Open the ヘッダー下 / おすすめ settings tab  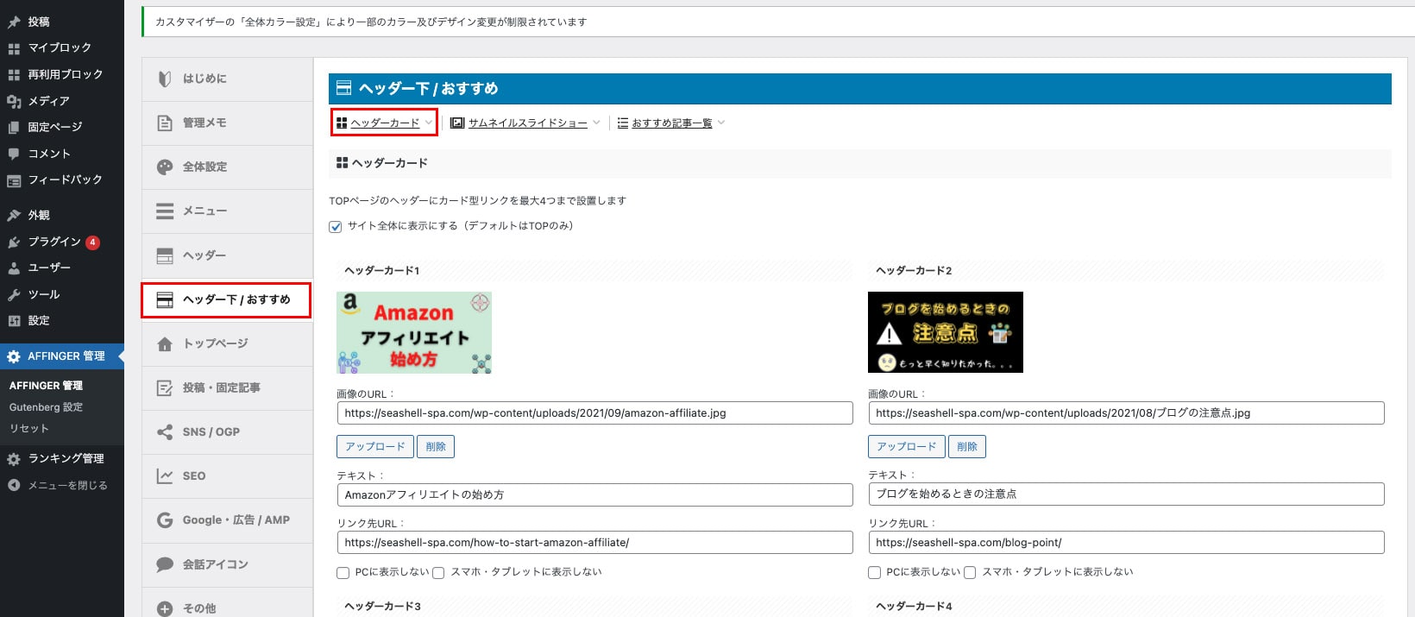pyautogui.click(x=227, y=299)
